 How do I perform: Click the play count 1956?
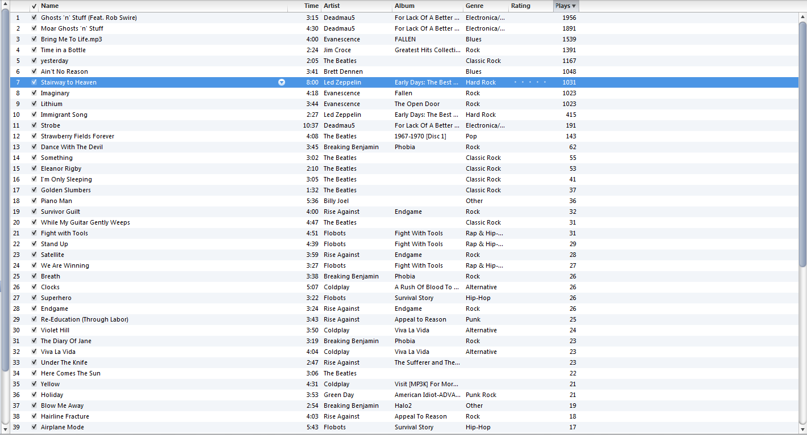pos(569,18)
